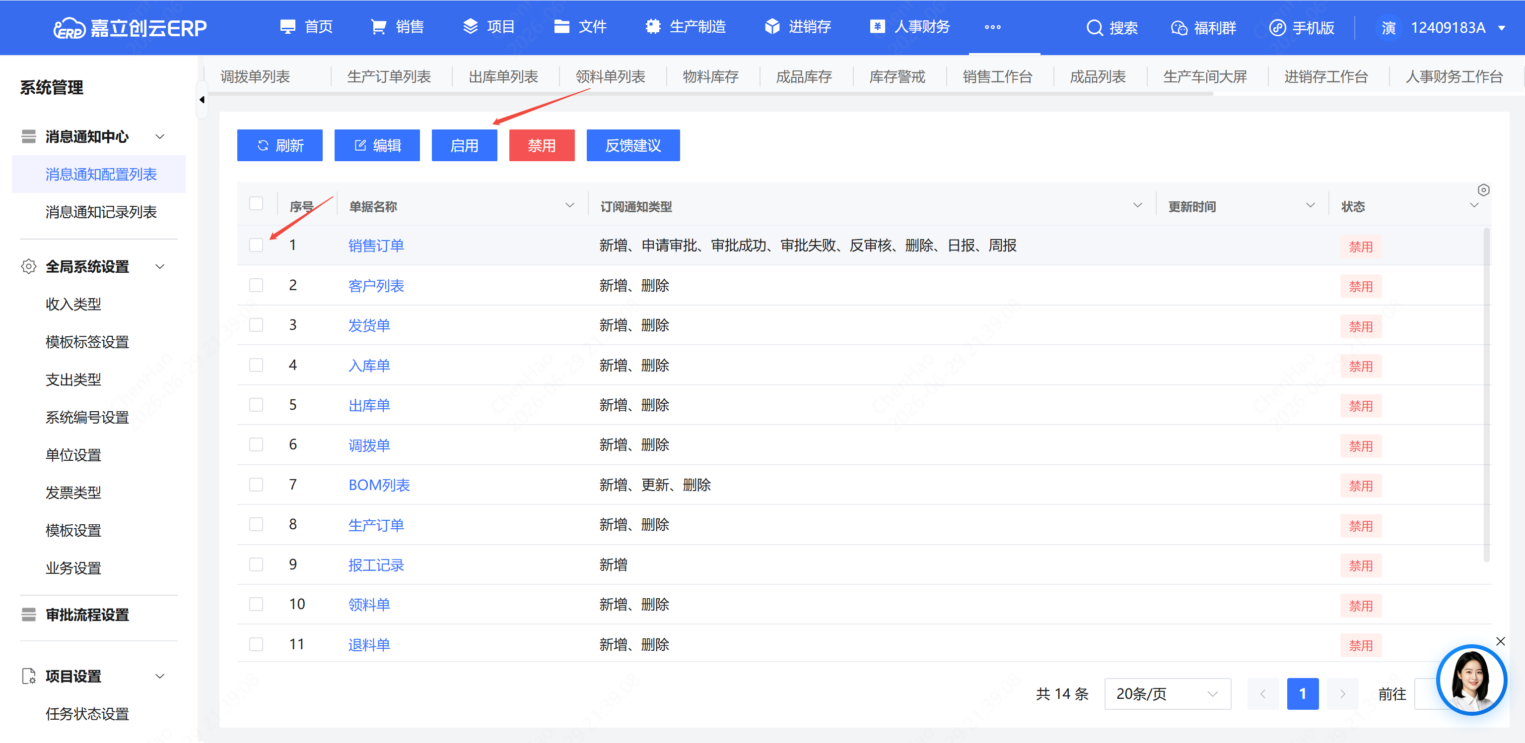Open the BOM列表 link

pos(379,485)
